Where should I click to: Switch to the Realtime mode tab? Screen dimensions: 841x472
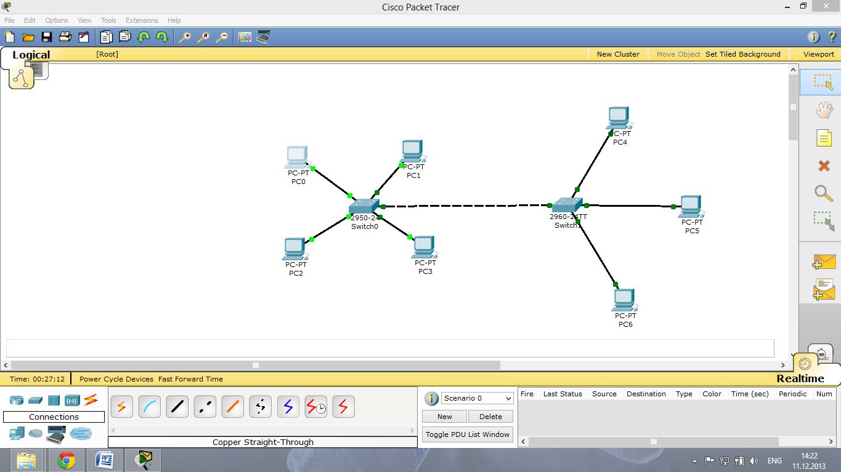pos(800,378)
